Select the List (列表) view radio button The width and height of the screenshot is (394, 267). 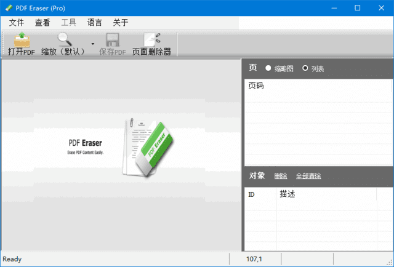(x=305, y=68)
